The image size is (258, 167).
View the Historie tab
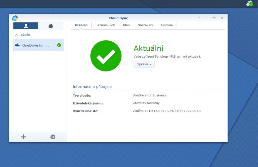point(167,25)
